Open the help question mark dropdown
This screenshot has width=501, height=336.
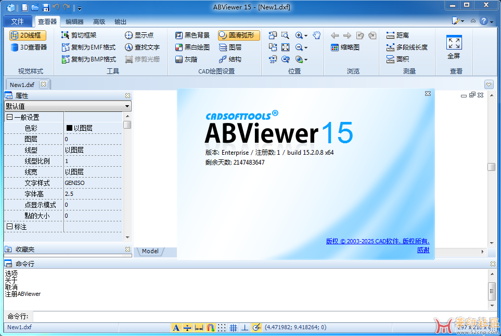(492, 22)
